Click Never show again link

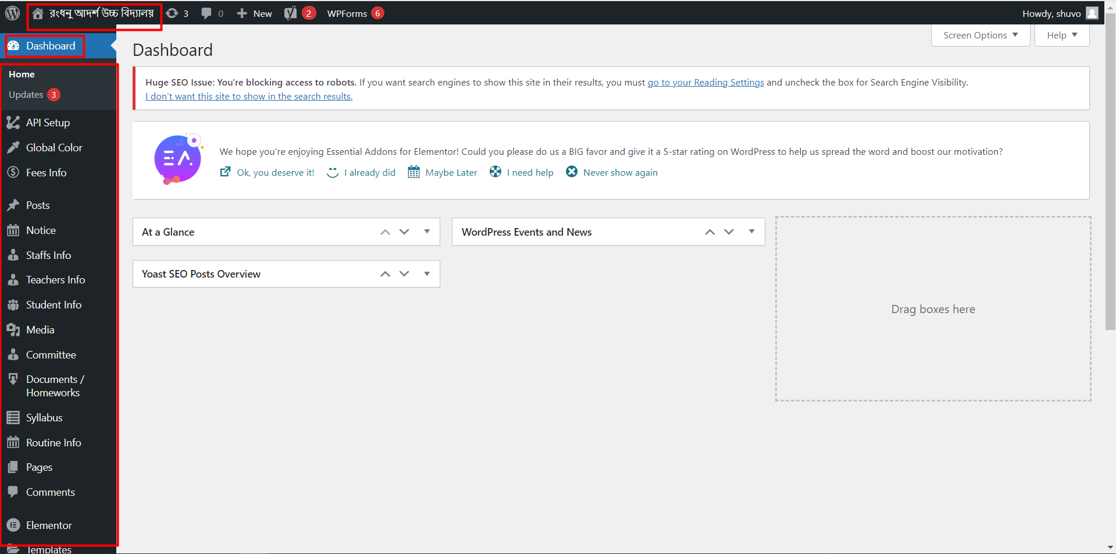[x=621, y=172]
